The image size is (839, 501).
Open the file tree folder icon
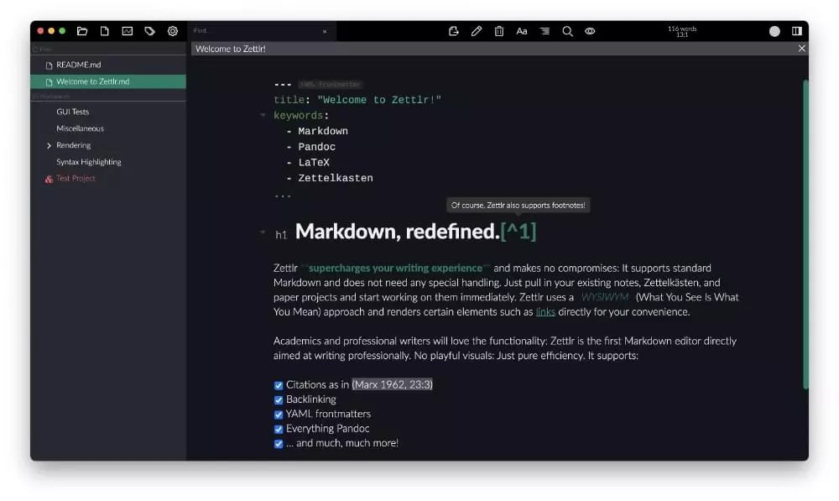pos(81,31)
